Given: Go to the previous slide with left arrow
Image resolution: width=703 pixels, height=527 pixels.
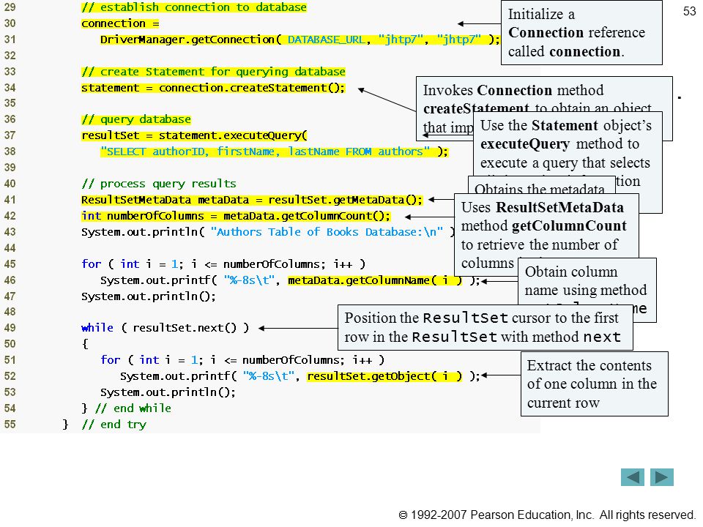Looking at the screenshot, I should pyautogui.click(x=632, y=477).
